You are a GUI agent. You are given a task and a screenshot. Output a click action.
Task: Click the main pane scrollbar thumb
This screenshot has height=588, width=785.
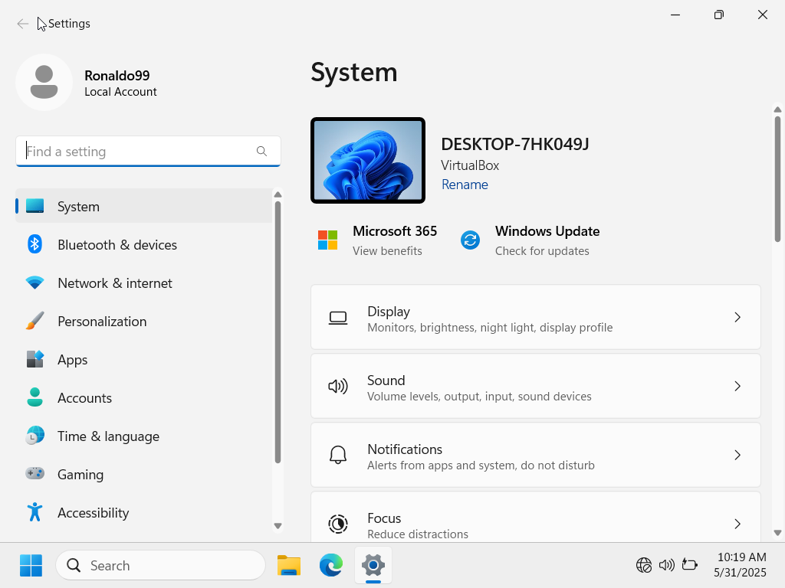[x=777, y=179]
